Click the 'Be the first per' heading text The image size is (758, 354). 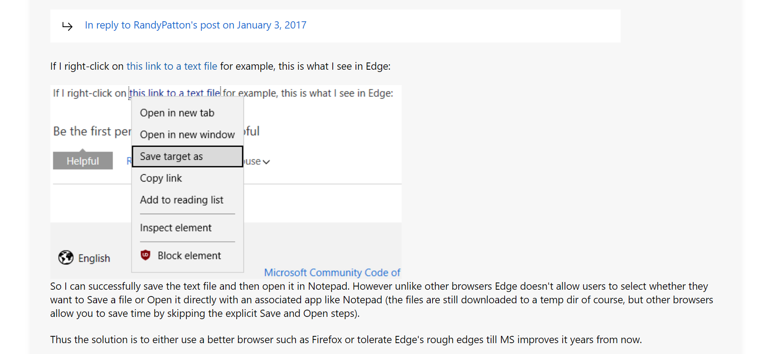point(92,132)
